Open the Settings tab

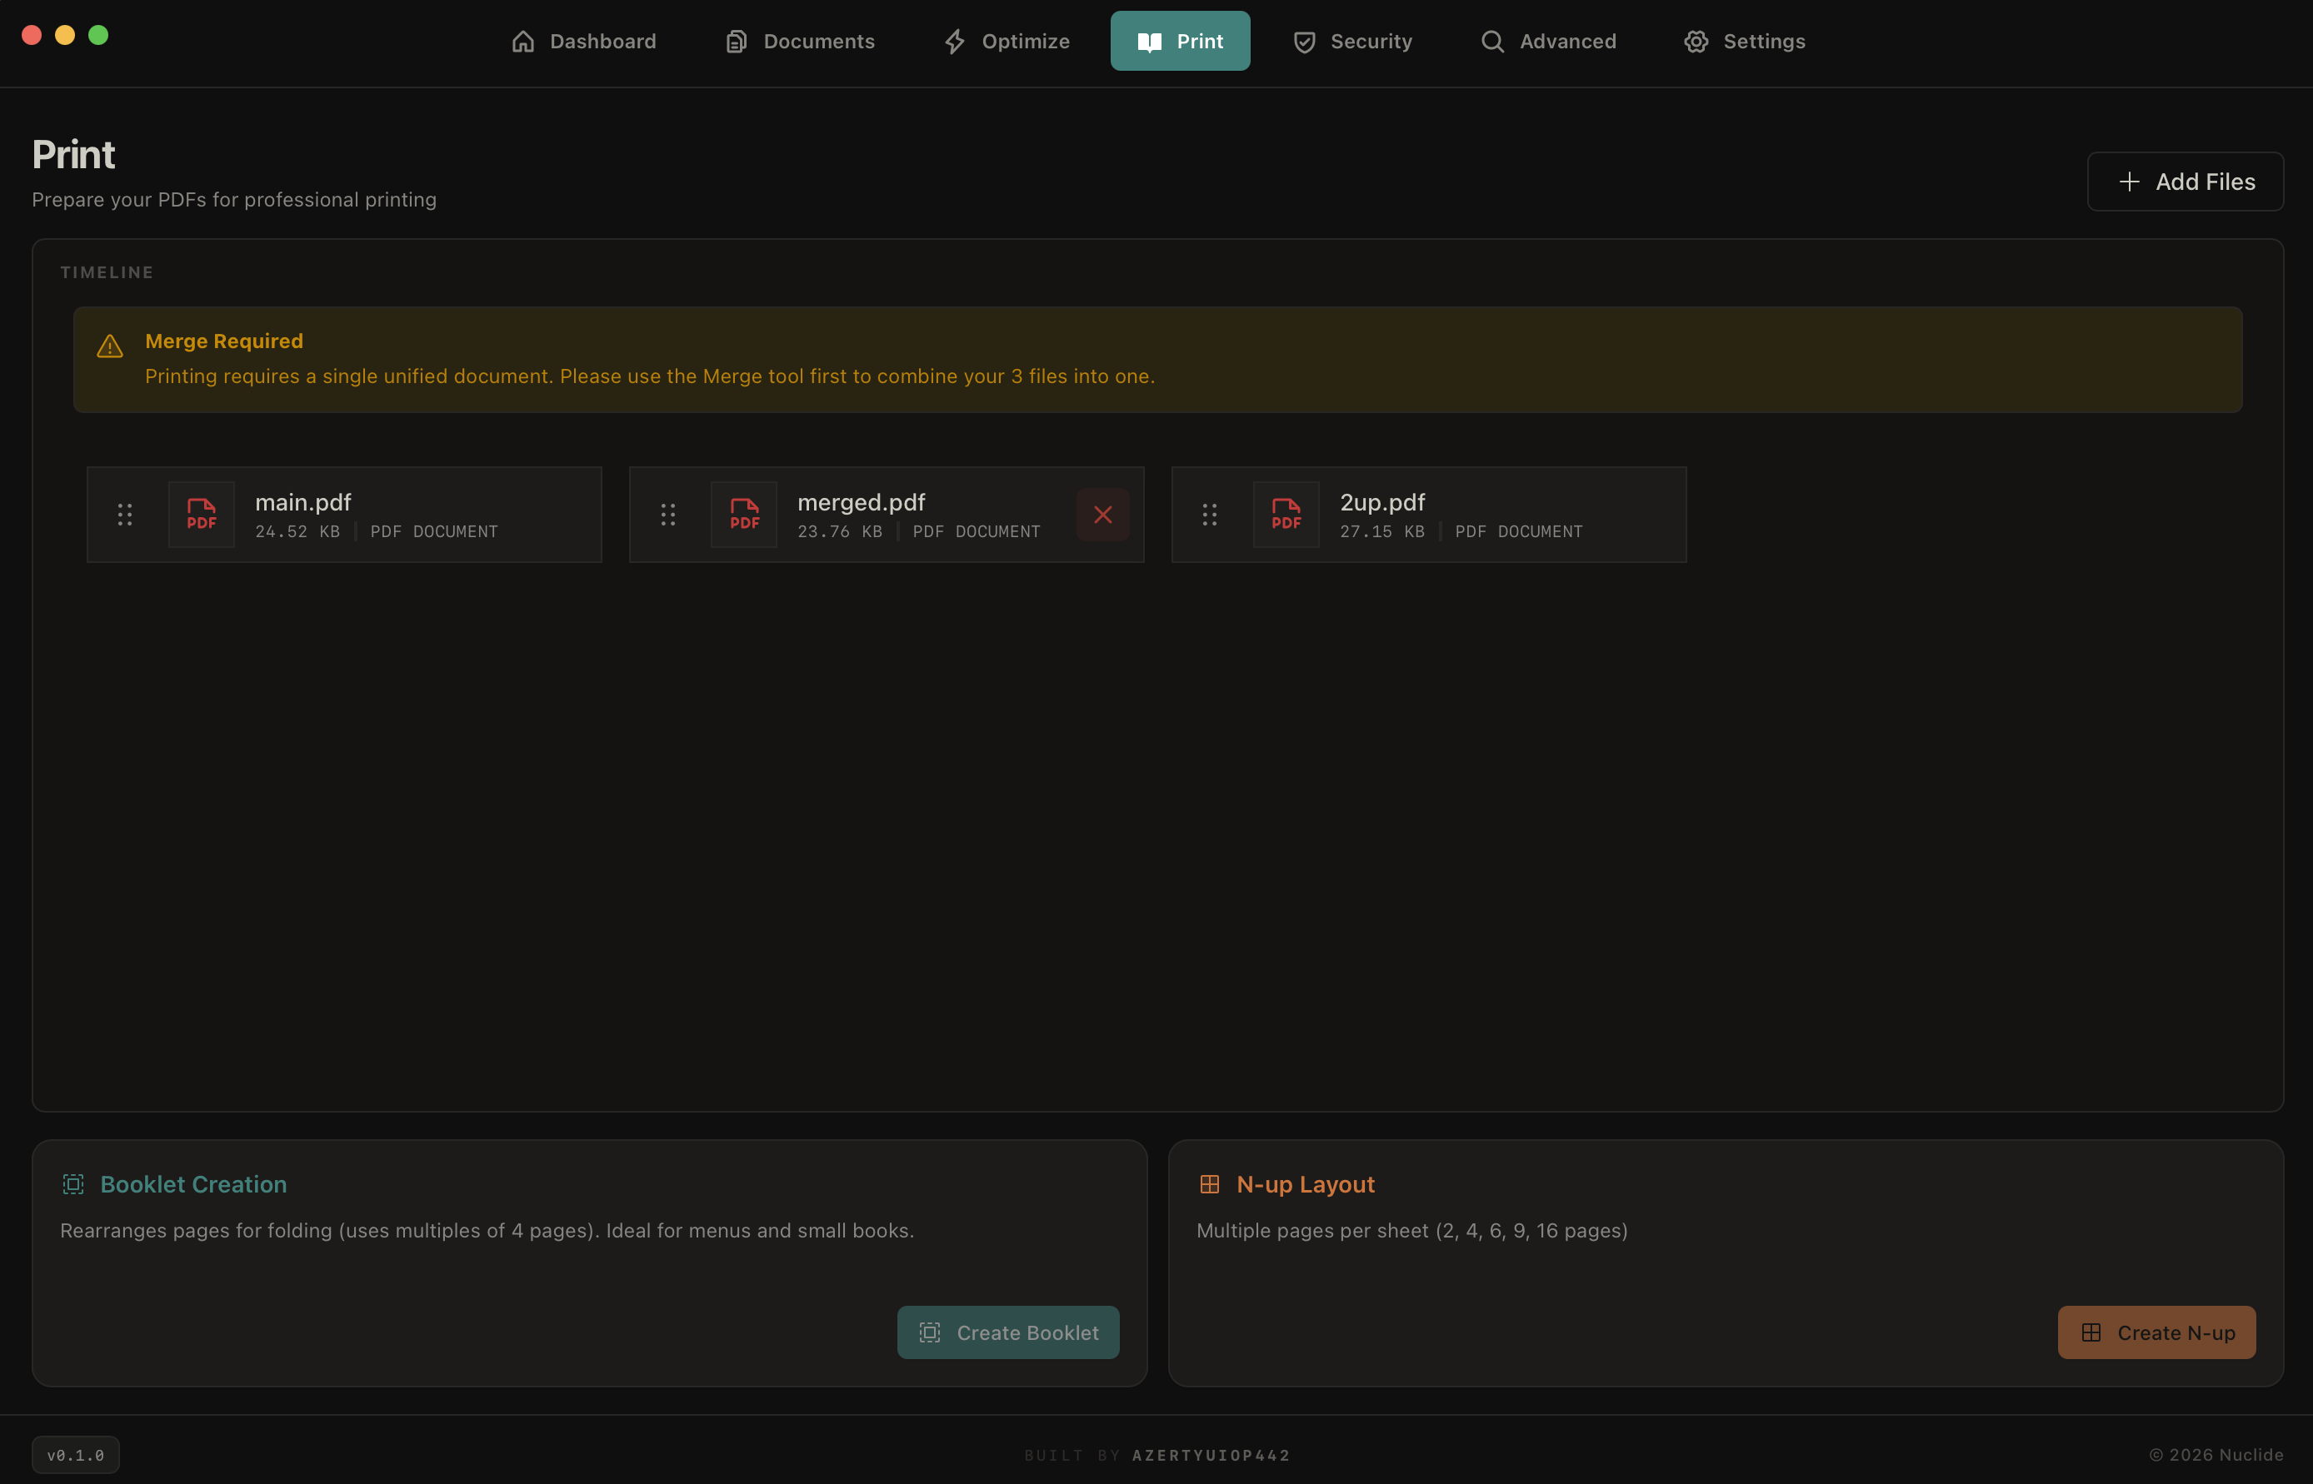click(x=1744, y=42)
